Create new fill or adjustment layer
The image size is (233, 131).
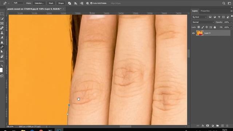click(213, 126)
